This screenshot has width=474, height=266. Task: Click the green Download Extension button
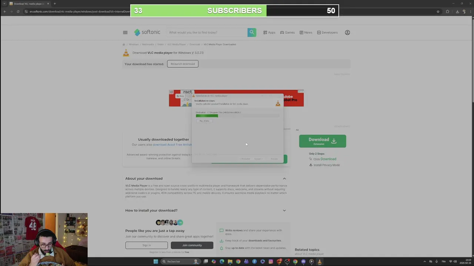coord(323,141)
